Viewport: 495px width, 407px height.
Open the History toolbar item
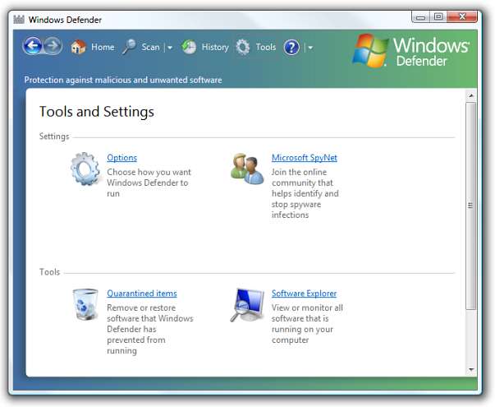coord(215,47)
